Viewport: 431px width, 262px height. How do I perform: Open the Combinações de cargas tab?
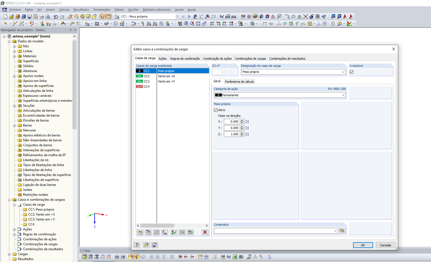click(x=250, y=59)
